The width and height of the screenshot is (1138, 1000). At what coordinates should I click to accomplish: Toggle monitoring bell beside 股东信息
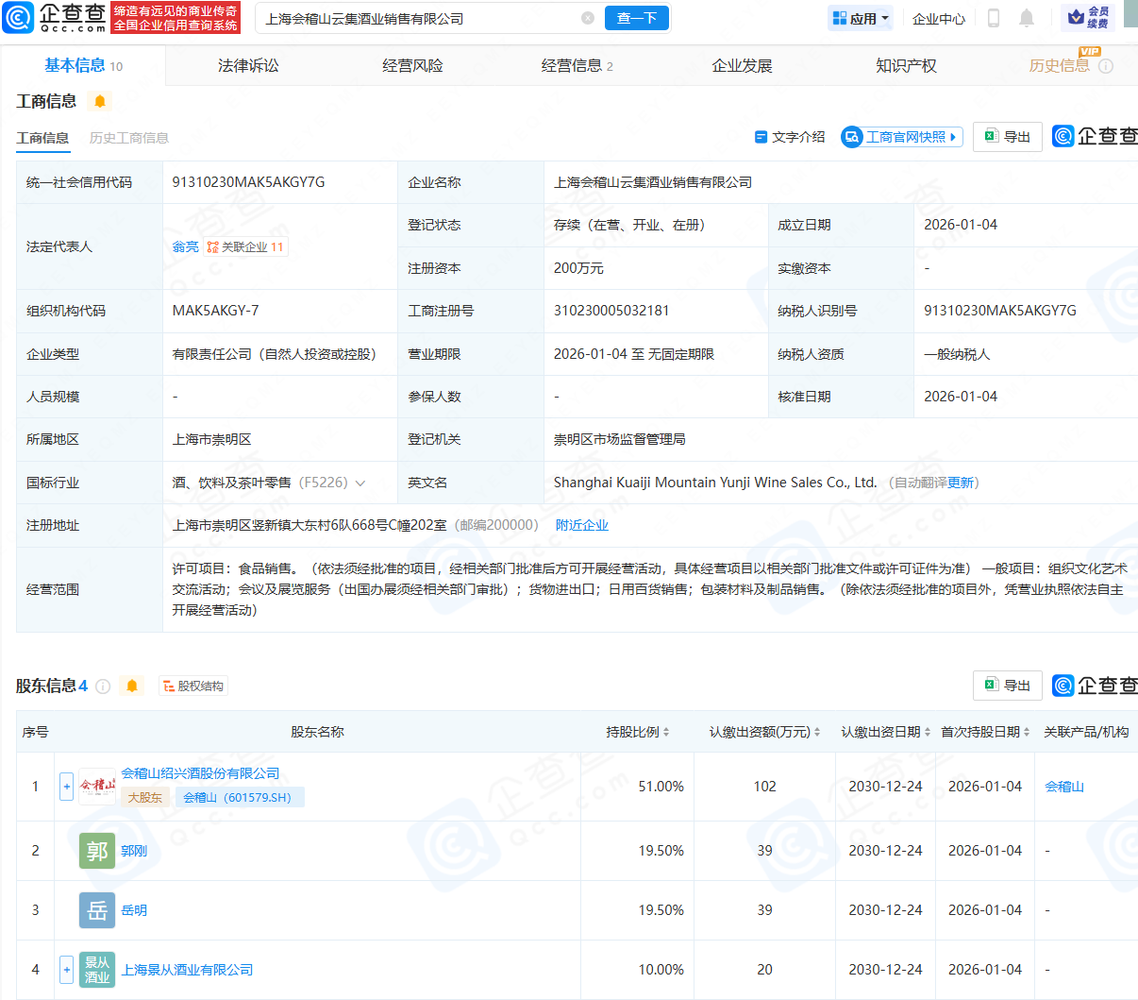[132, 686]
